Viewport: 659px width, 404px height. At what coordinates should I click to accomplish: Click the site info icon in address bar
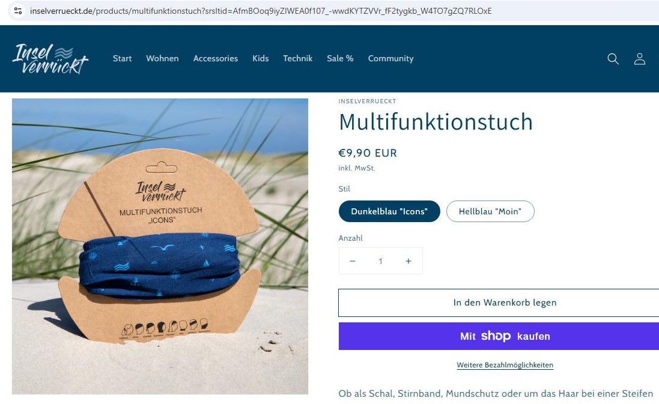(x=18, y=11)
